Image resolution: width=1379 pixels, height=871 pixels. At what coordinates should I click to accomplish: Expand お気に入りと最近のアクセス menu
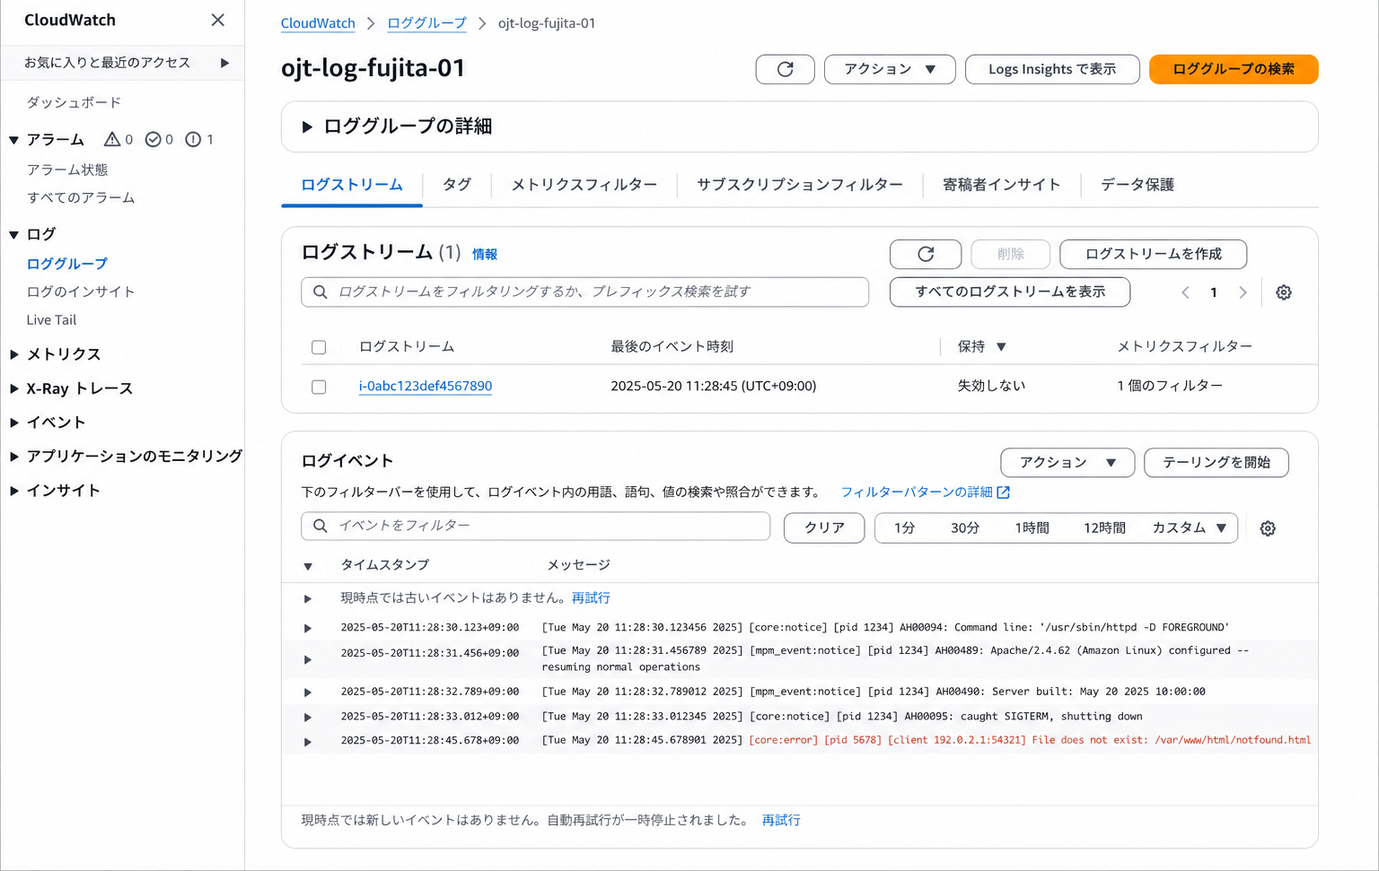[x=224, y=63]
